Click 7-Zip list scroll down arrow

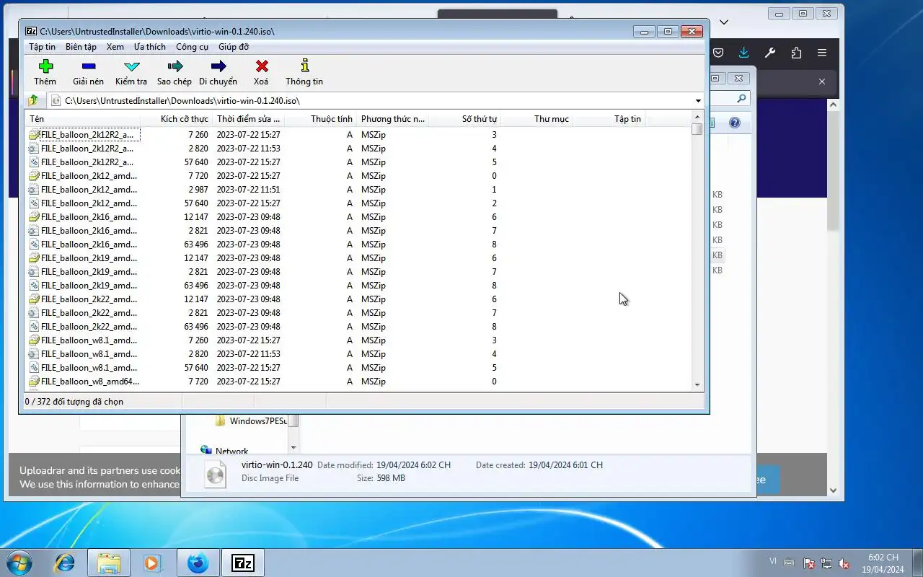tap(697, 384)
